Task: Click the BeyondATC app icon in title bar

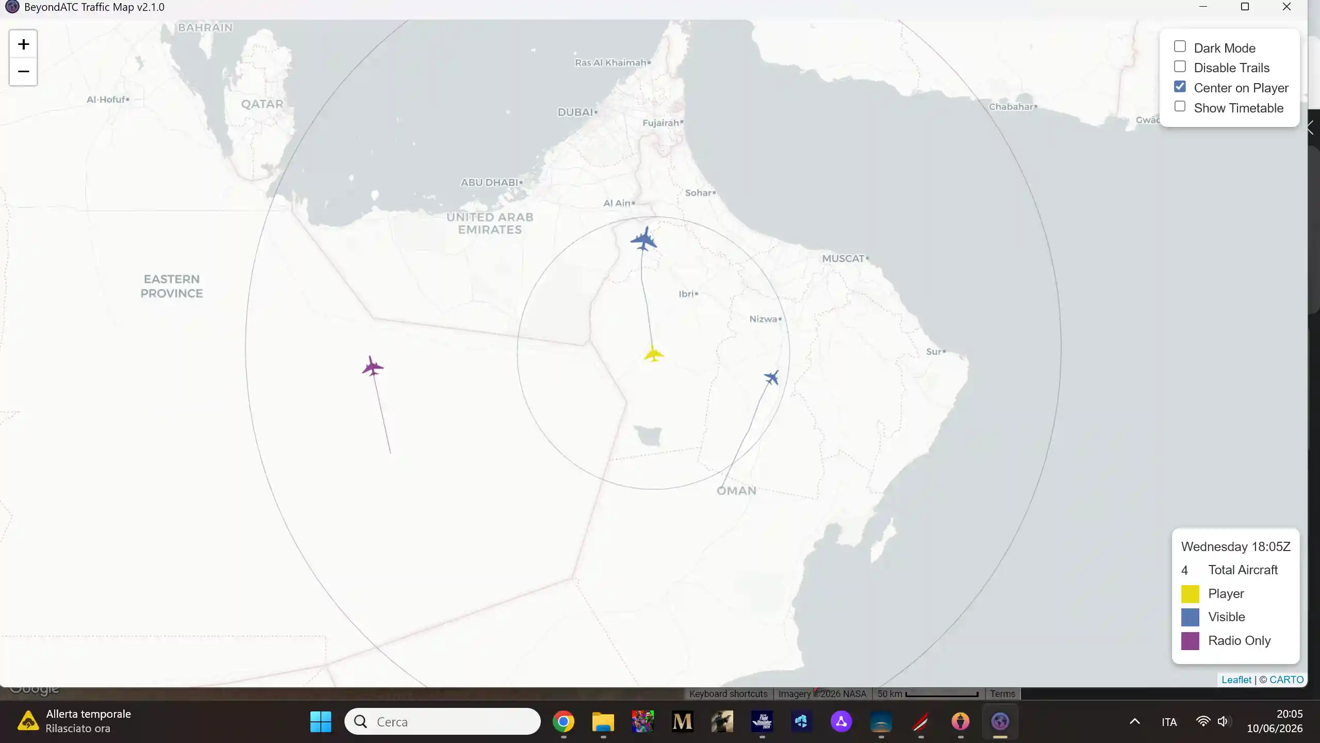Action: pyautogui.click(x=12, y=7)
